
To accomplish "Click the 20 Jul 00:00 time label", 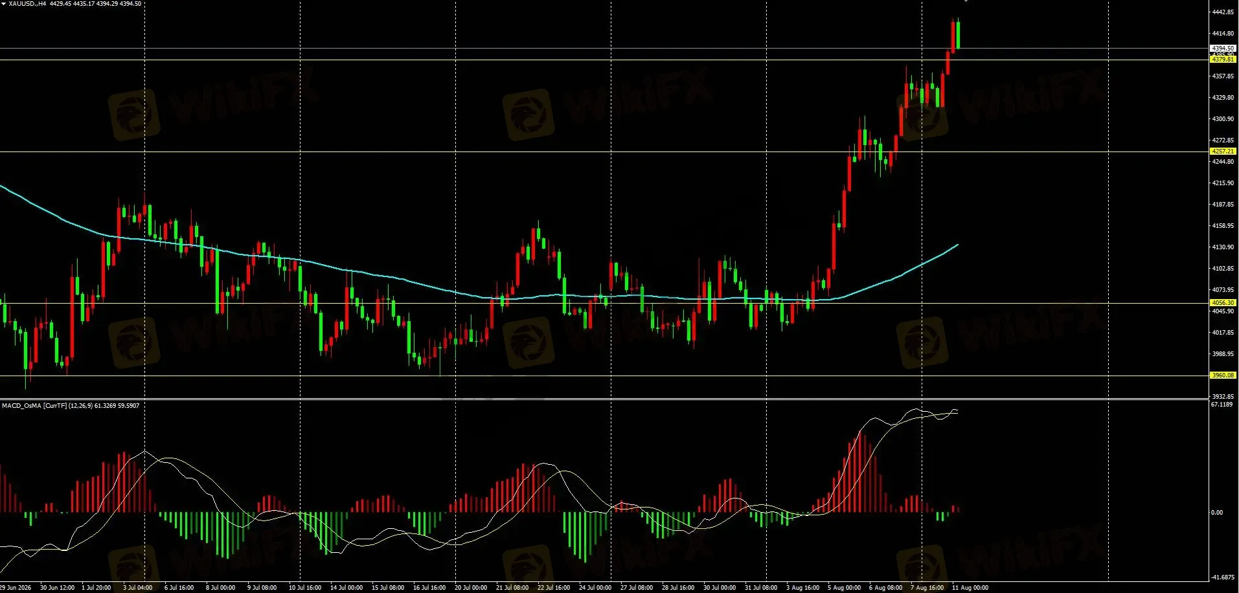I will pyautogui.click(x=471, y=588).
